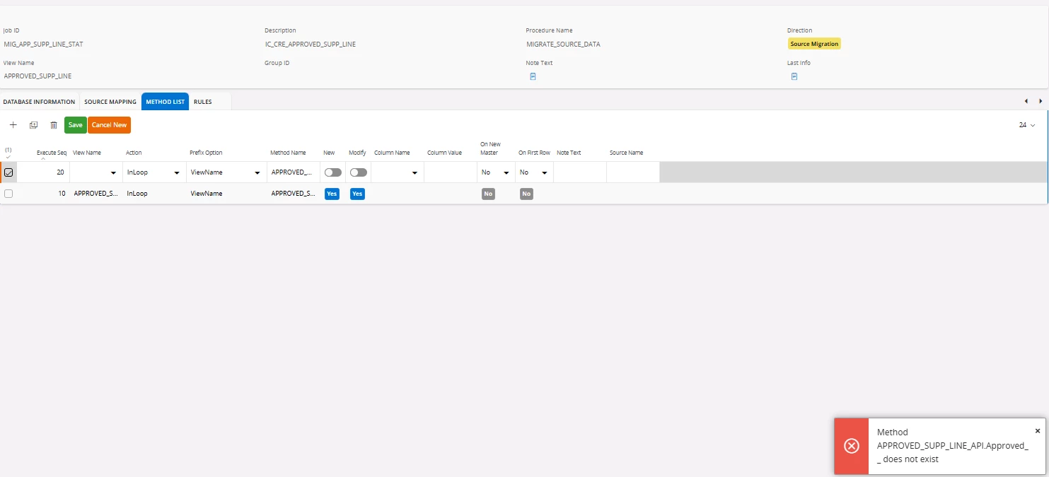Switch to the Source Mapping tab

(110, 102)
